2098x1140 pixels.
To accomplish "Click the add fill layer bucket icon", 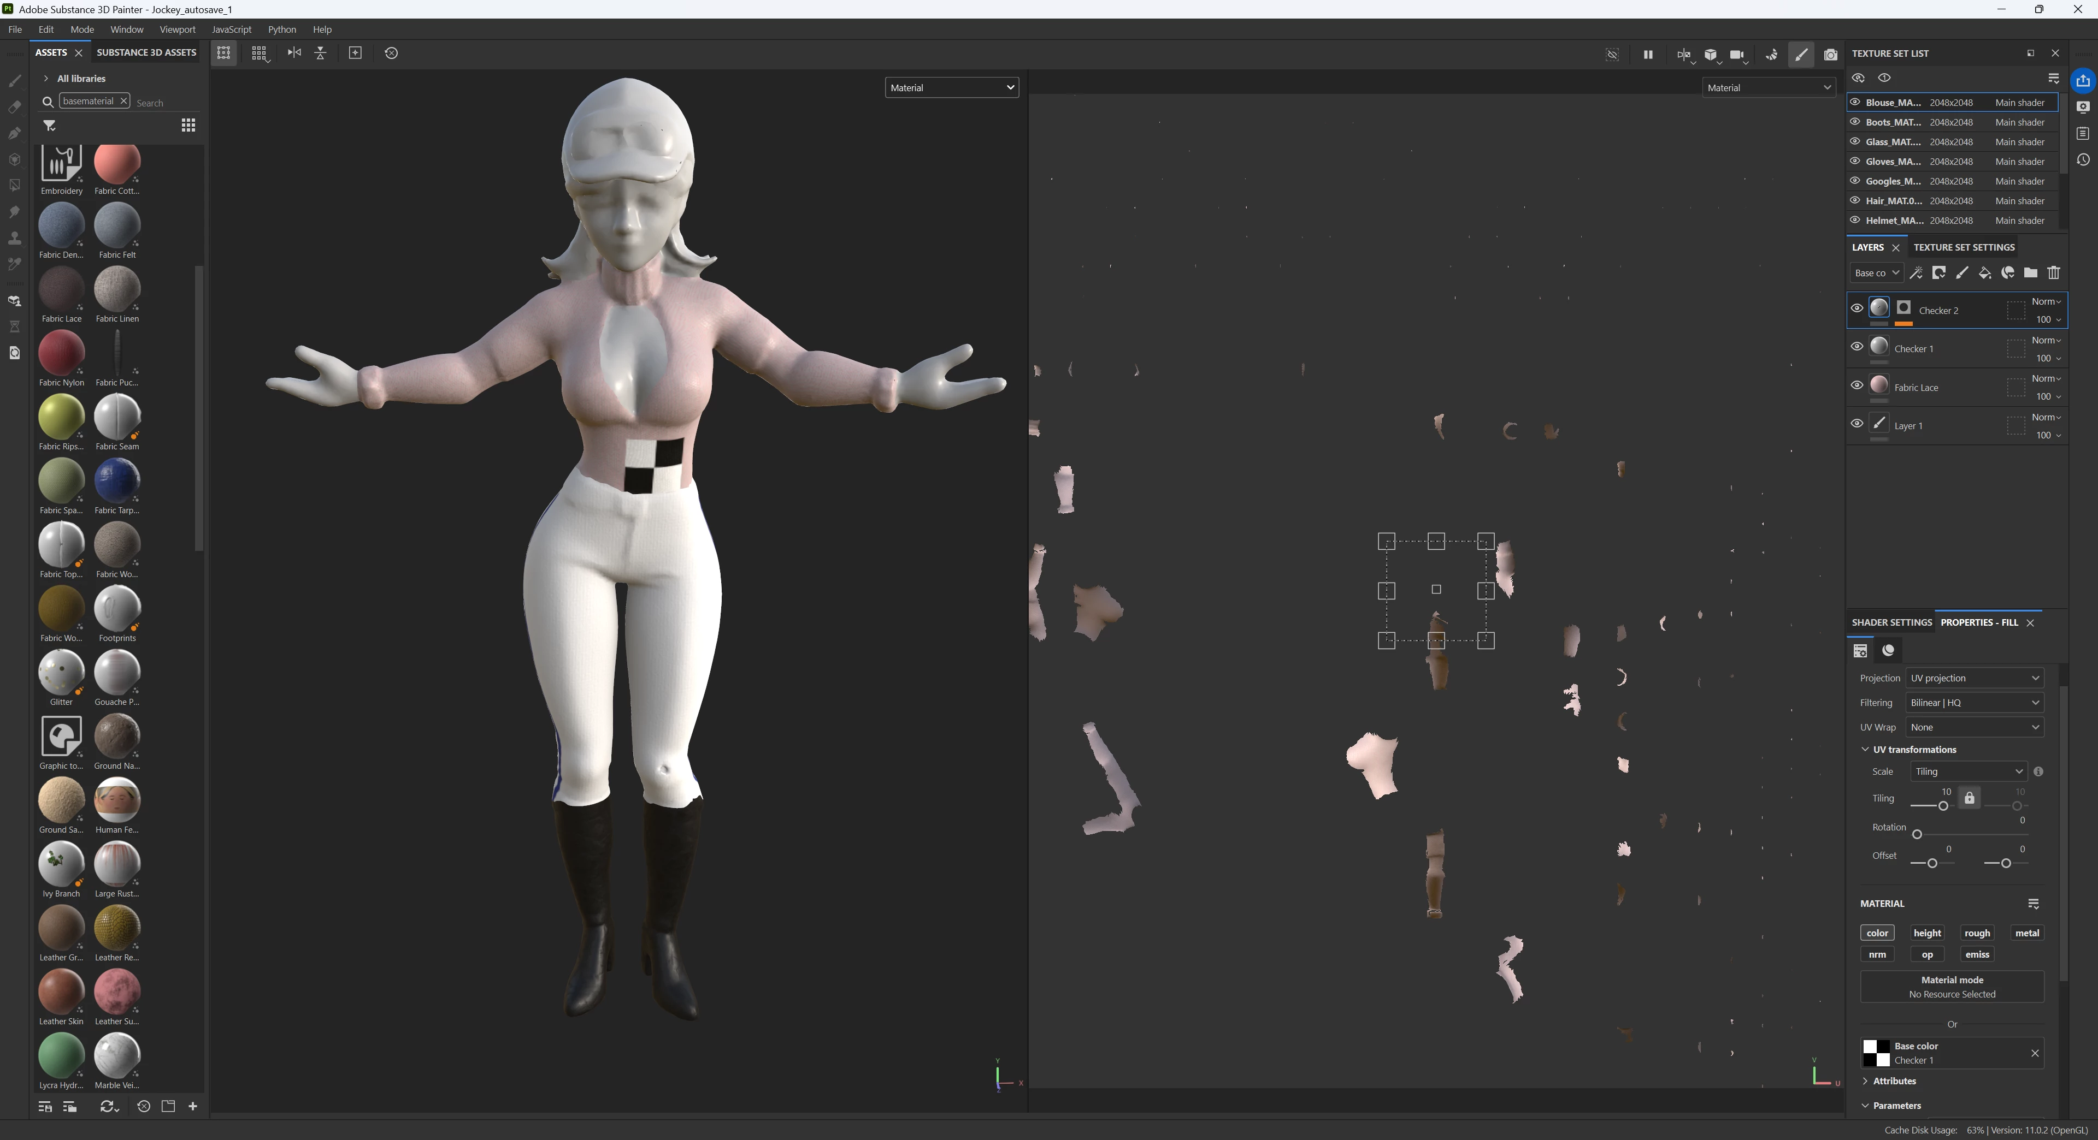I will pos(1985,272).
